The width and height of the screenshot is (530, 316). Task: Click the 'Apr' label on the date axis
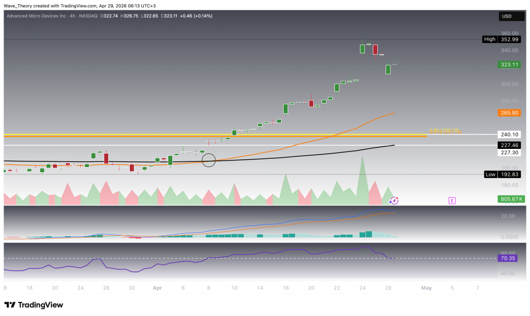point(157,288)
